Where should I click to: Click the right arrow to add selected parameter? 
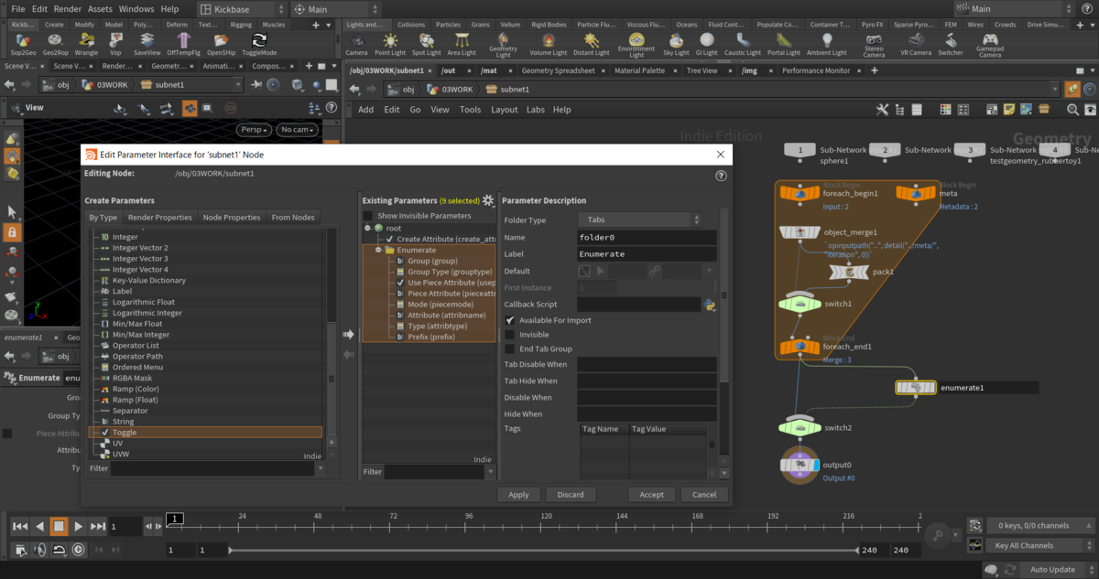(x=348, y=335)
